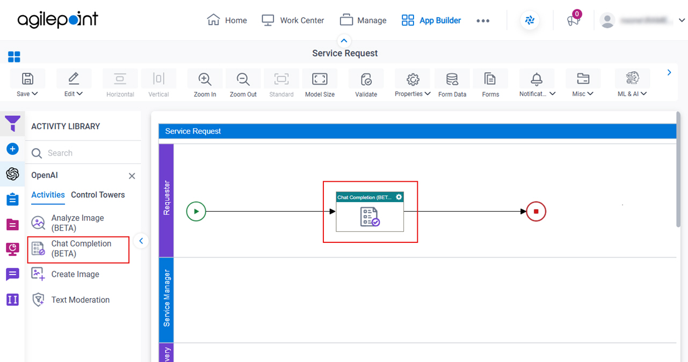The image size is (688, 362).
Task: Expand the ML & AI dropdown arrow
Action: tap(644, 94)
